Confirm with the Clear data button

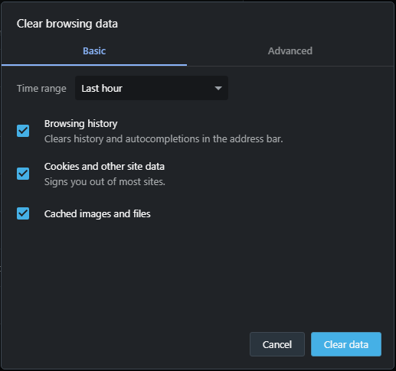pyautogui.click(x=346, y=344)
